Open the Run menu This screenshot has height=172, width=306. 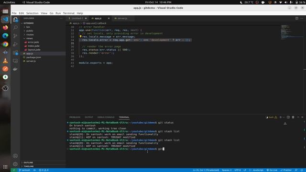coord(58,13)
